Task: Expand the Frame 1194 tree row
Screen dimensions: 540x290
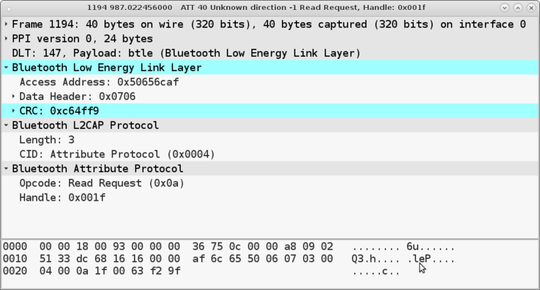Action: 6,24
